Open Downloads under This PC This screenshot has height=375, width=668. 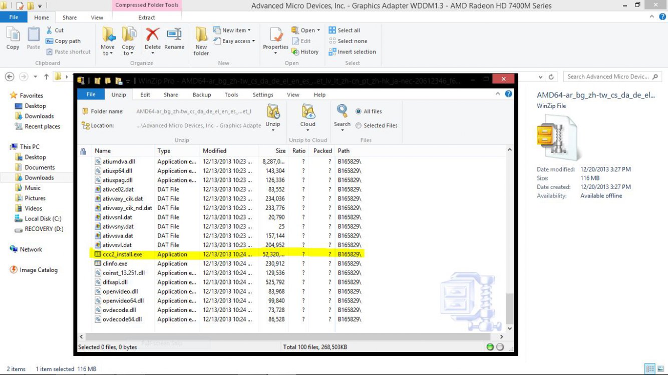point(39,177)
